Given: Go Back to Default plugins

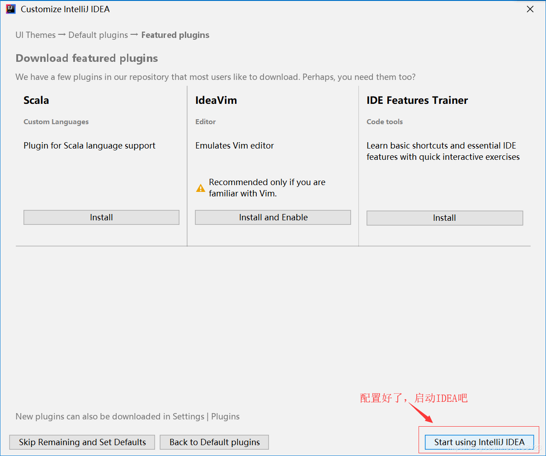Looking at the screenshot, I should pos(215,442).
